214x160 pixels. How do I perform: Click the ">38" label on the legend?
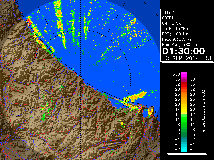coord(176,74)
